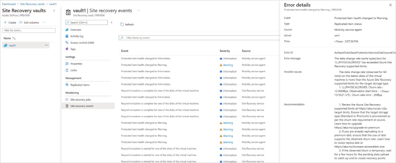This screenshot has width=396, height=163.
Task: Click the Access control (IAM) icon
Action: 67,43
